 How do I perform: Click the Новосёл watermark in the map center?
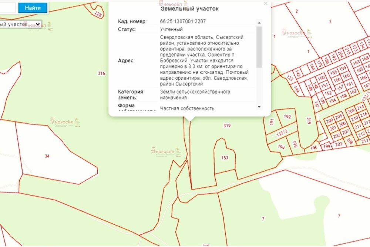click(164, 152)
